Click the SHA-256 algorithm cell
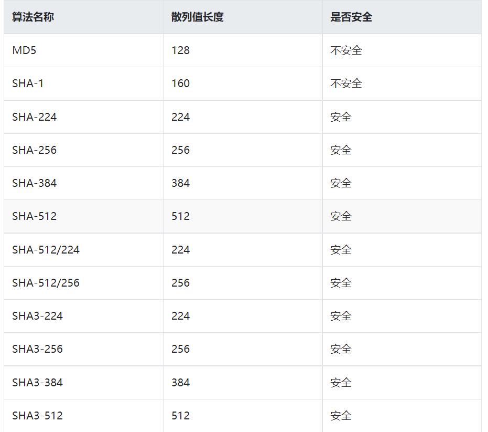488x432 pixels. click(x=35, y=150)
